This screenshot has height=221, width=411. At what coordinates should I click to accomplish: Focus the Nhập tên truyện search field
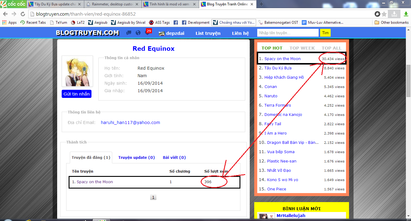[x=288, y=33]
